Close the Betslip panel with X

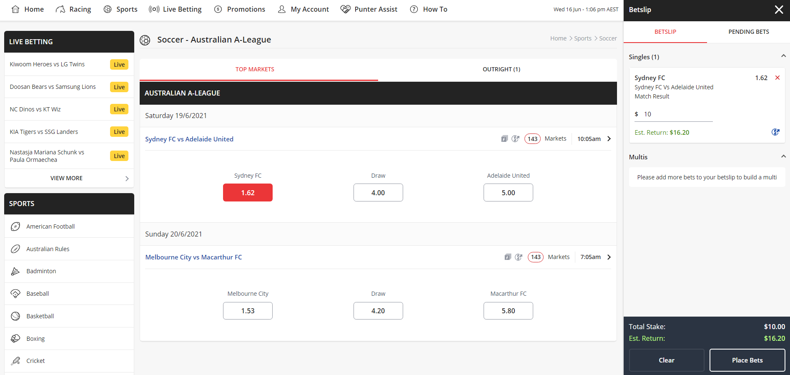(779, 10)
